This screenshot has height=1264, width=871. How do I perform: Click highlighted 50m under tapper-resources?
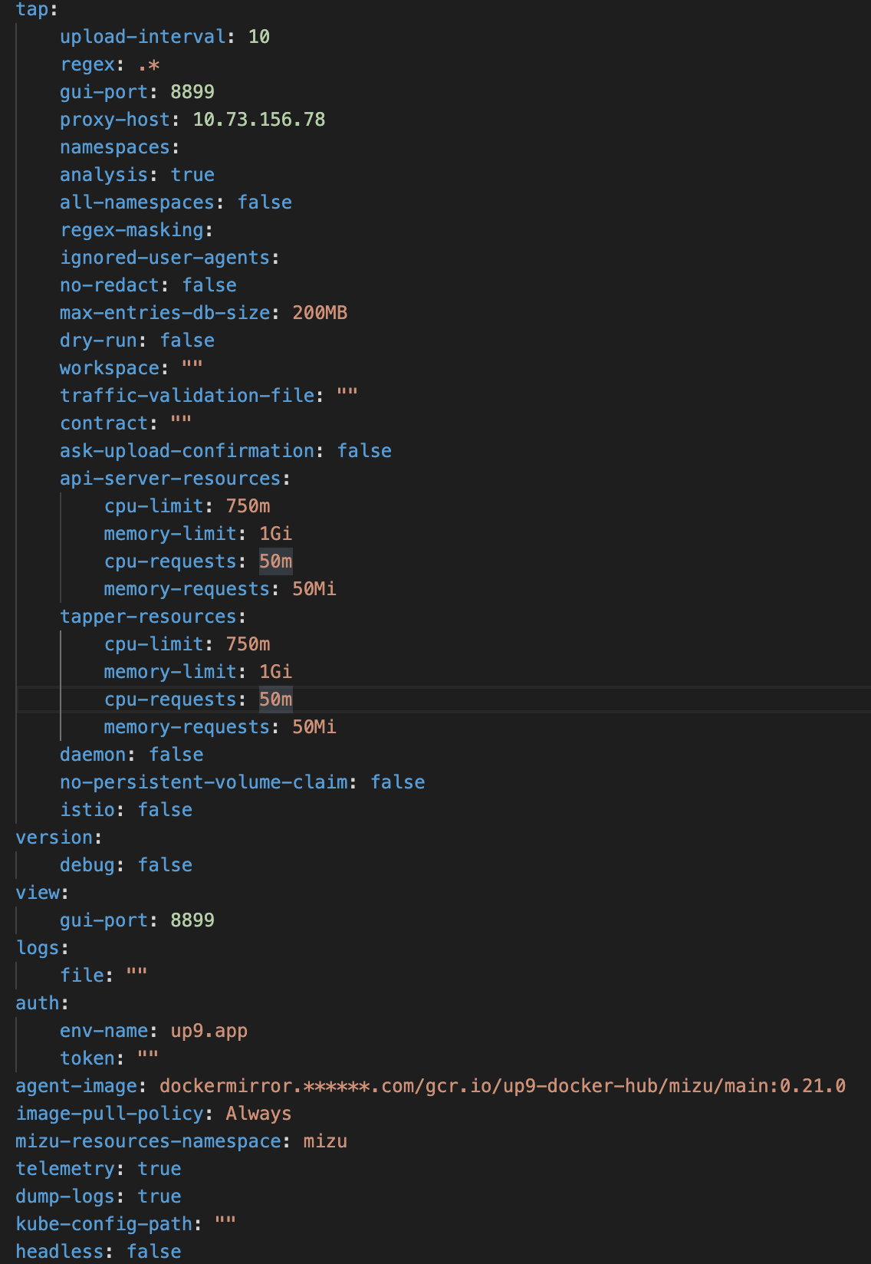275,699
